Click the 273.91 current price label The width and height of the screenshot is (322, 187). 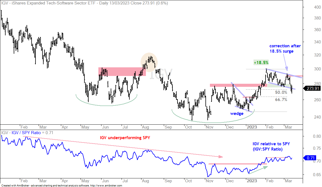[x=312, y=88]
